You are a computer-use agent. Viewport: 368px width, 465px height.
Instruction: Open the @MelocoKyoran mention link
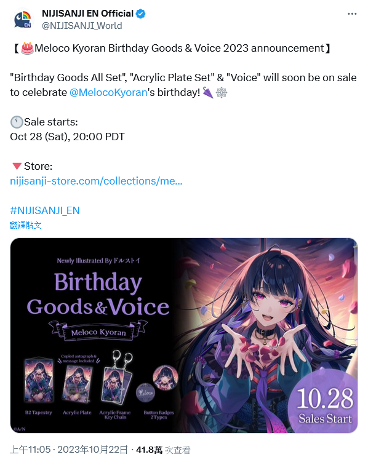pos(108,92)
